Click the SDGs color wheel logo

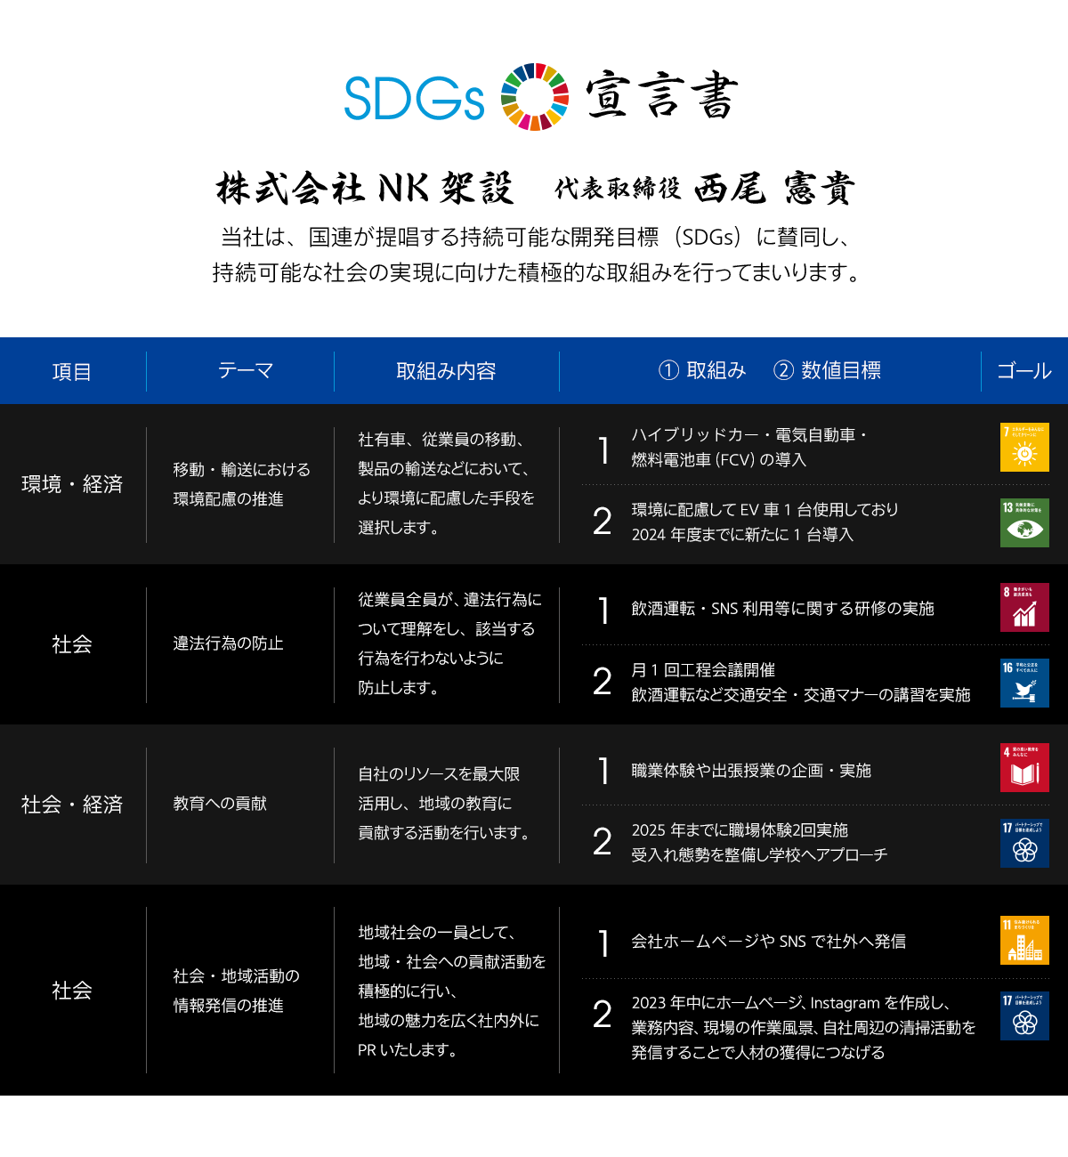[534, 97]
